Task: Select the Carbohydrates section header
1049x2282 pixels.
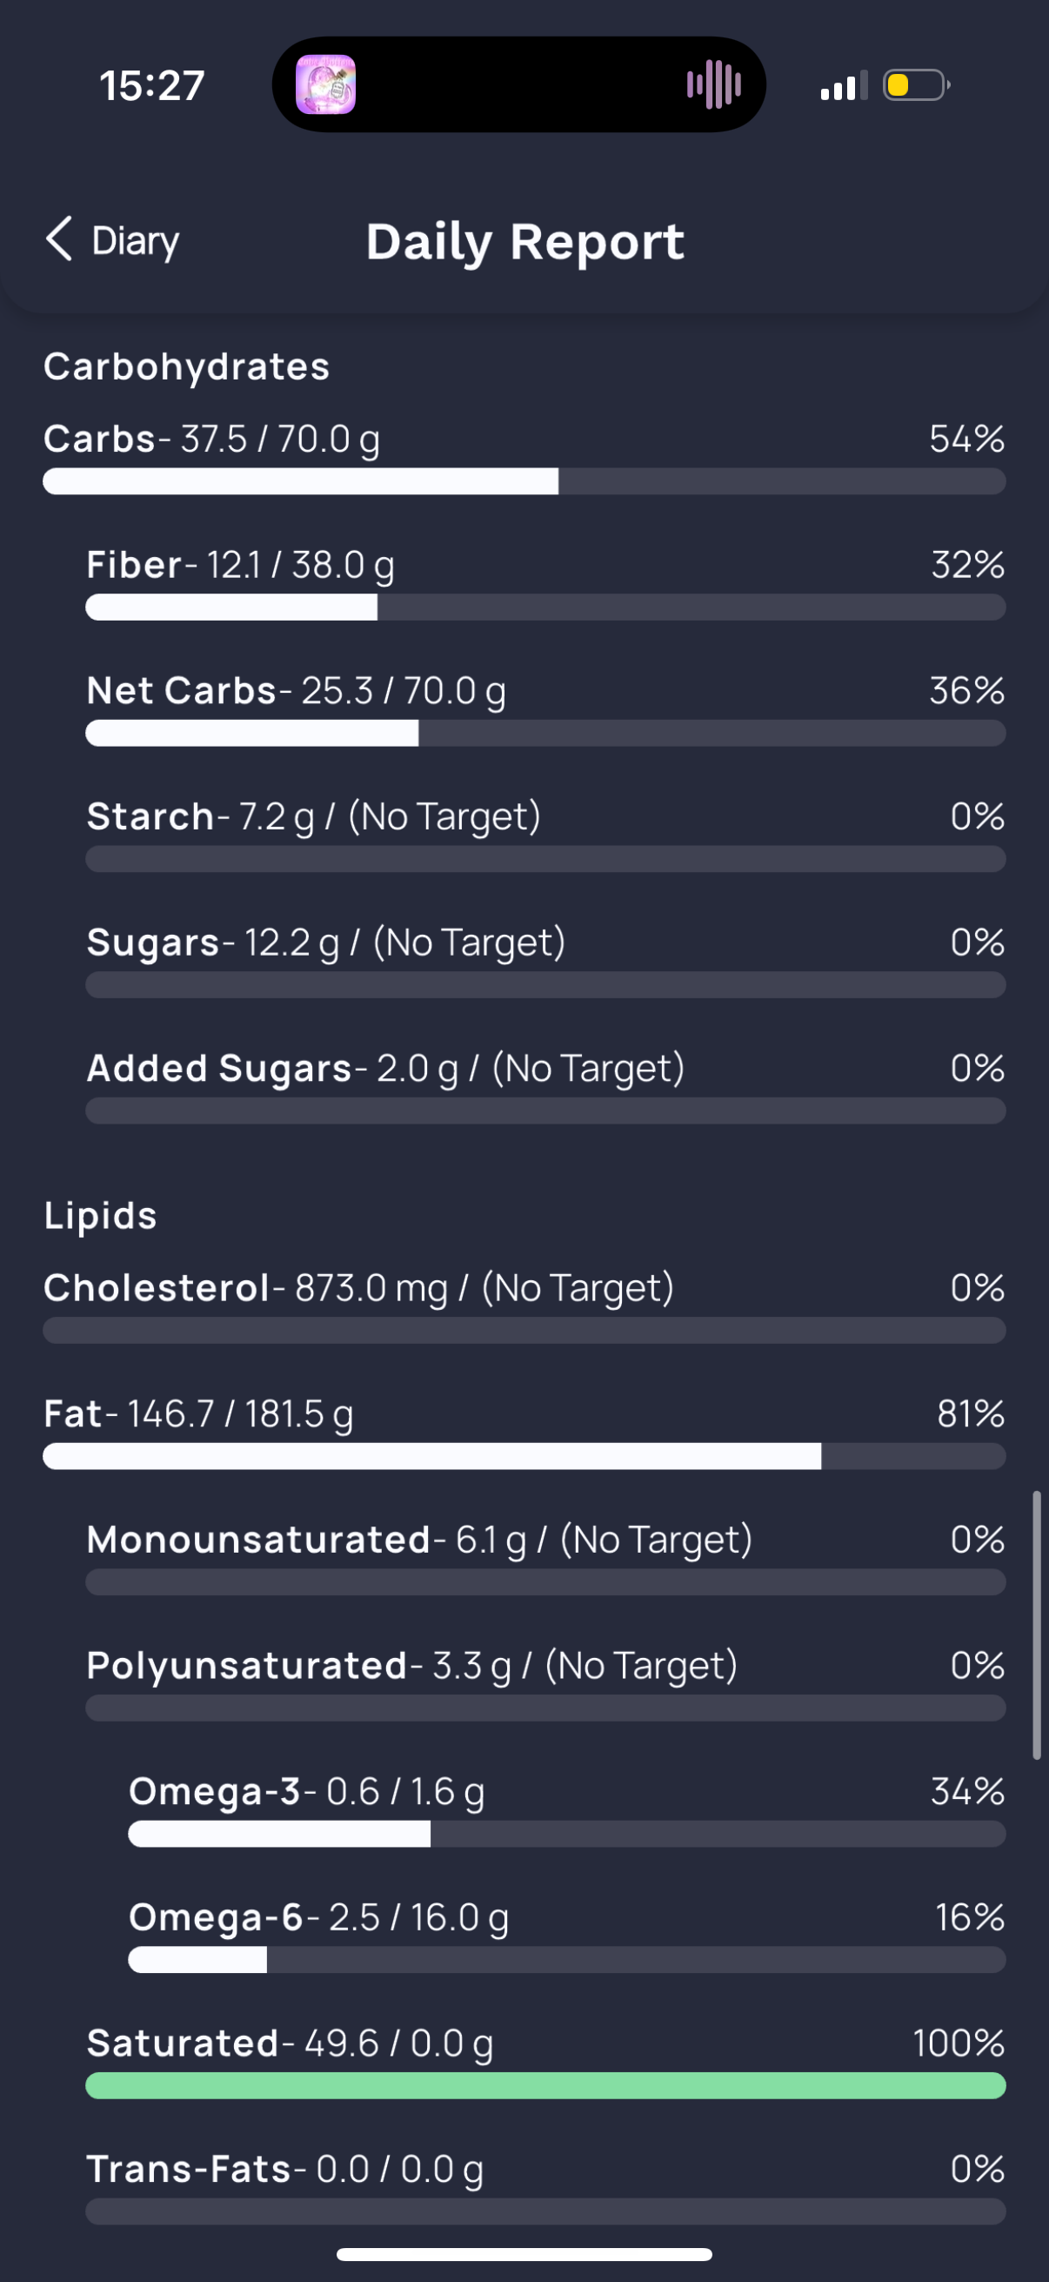Action: [x=187, y=366]
